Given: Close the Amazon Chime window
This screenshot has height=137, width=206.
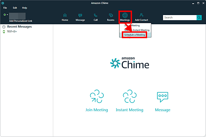Looking at the screenshot, I should coord(203,3).
